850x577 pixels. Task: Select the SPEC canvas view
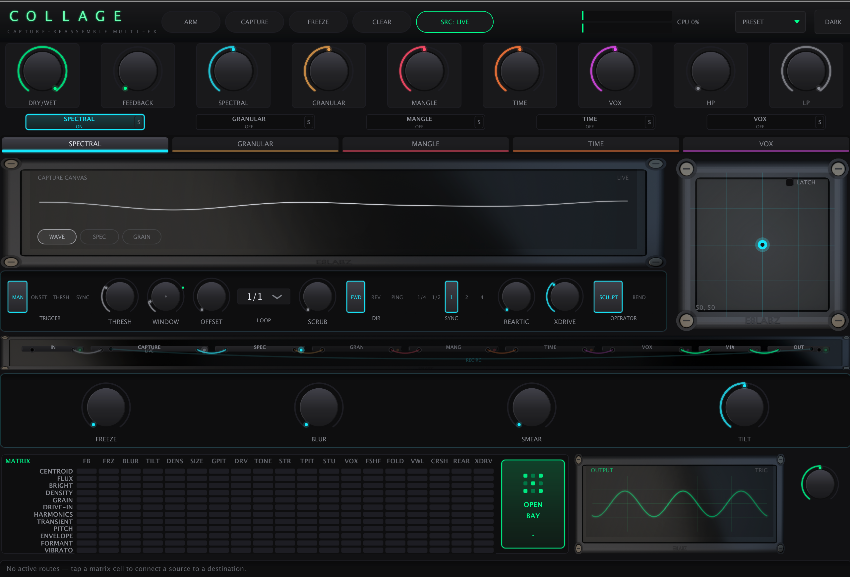pos(99,237)
